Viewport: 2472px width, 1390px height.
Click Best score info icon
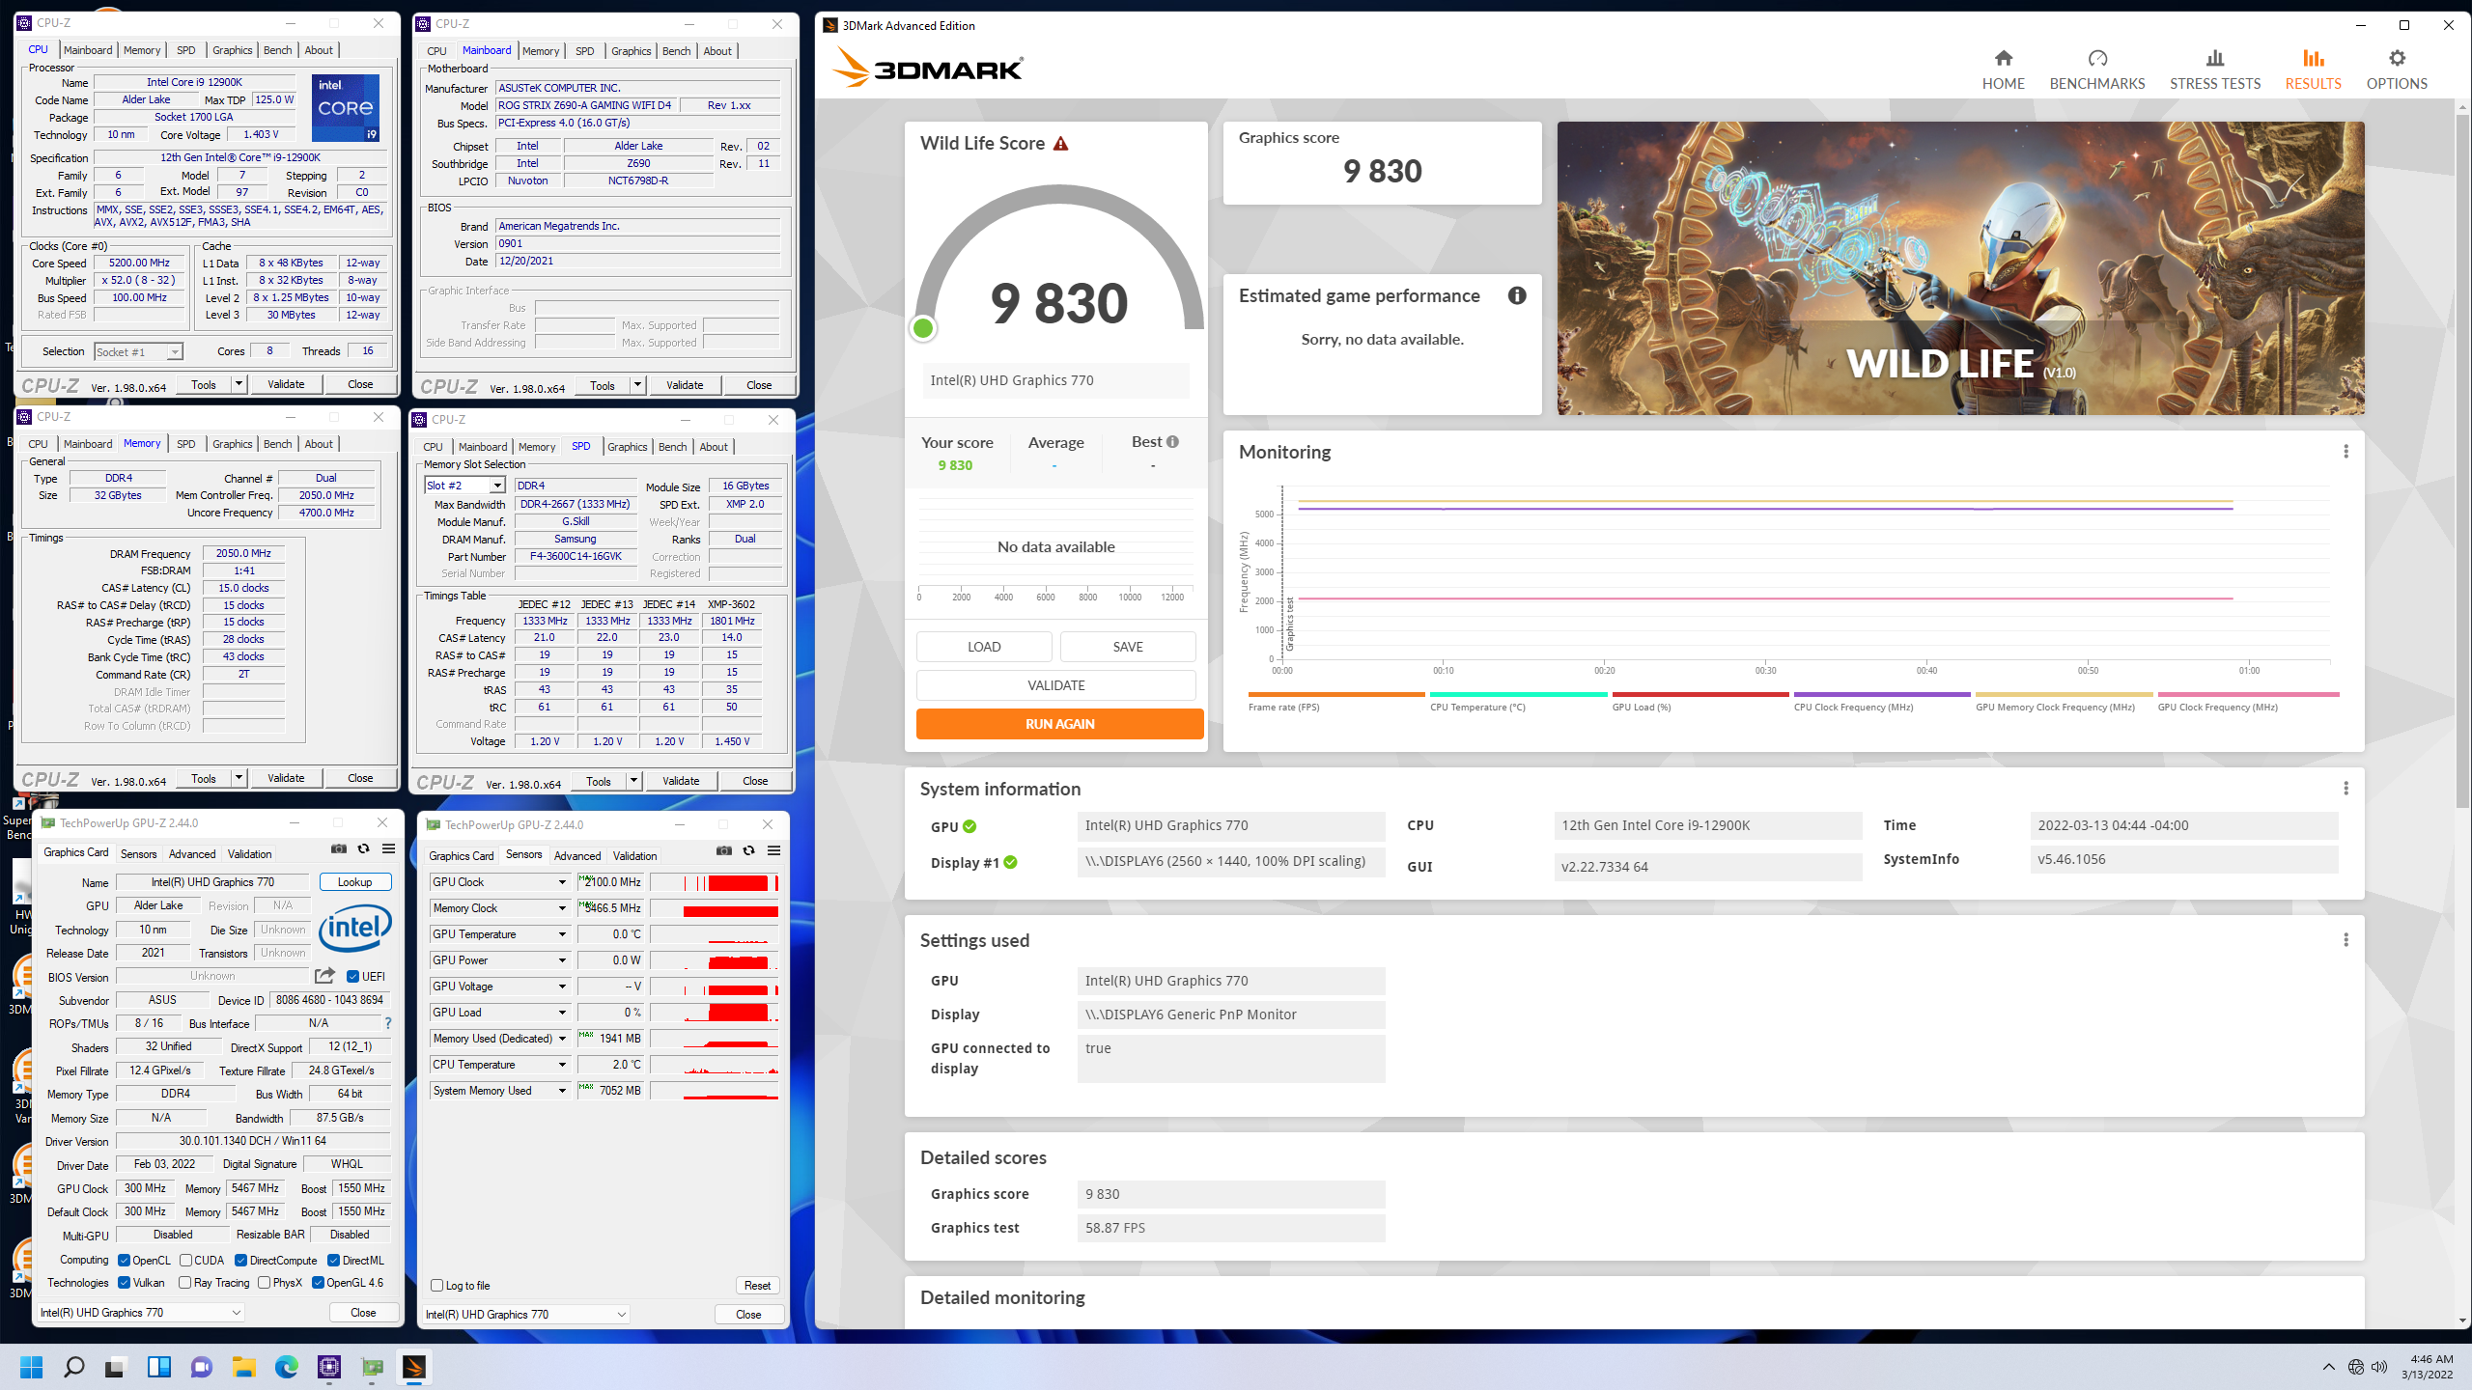click(x=1172, y=441)
